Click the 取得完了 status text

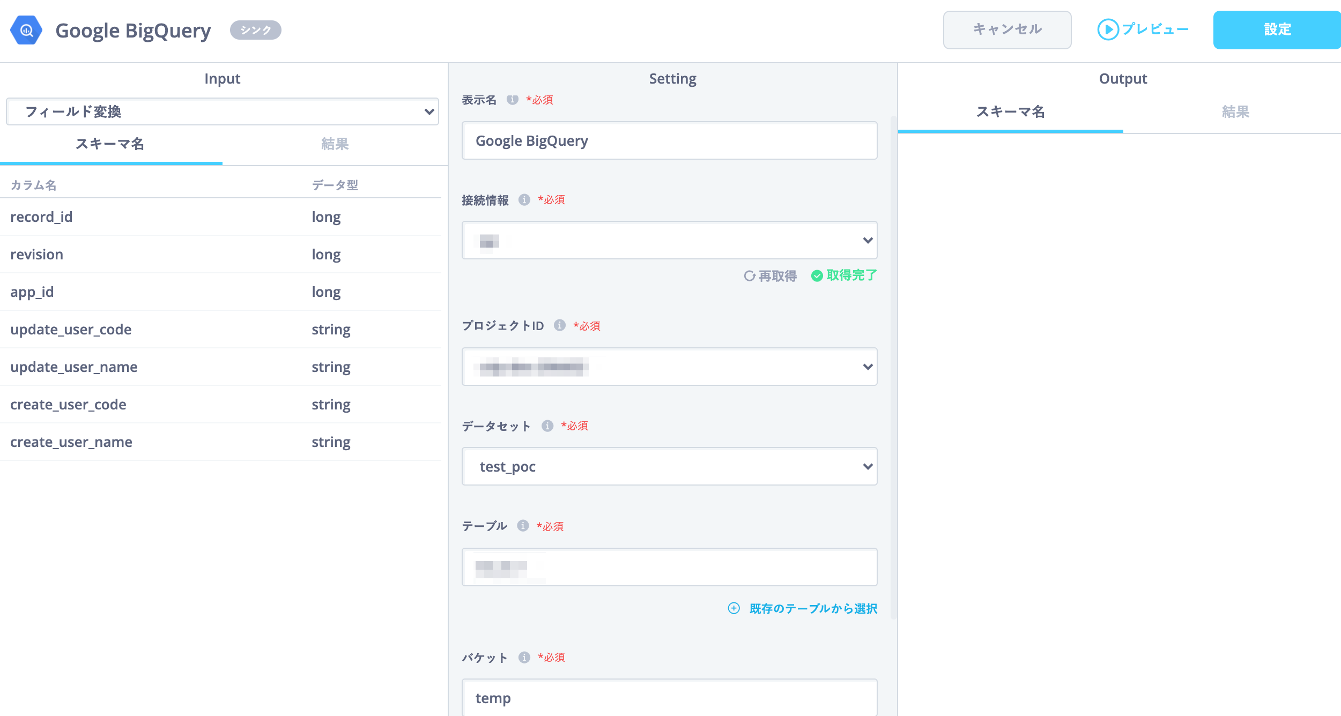click(851, 275)
